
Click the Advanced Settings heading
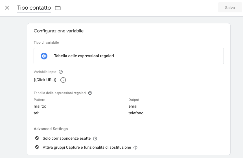coord(51,129)
